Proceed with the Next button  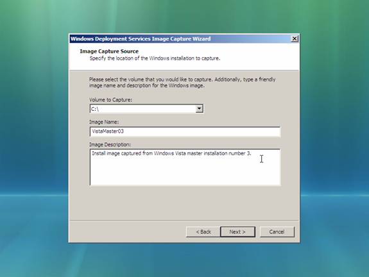(237, 232)
